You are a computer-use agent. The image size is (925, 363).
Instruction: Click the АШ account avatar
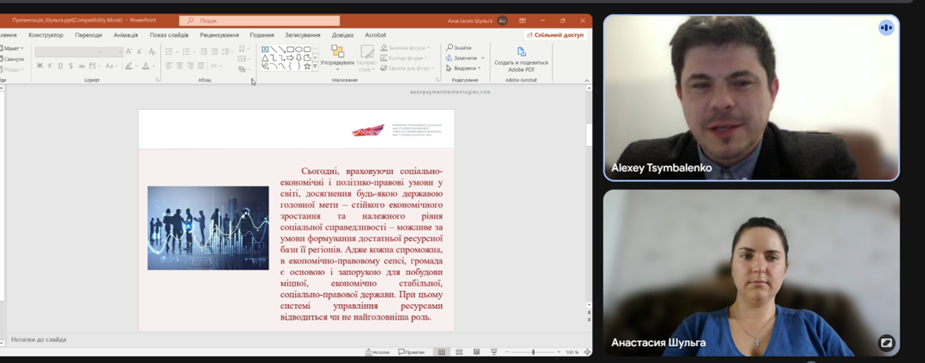coord(503,21)
